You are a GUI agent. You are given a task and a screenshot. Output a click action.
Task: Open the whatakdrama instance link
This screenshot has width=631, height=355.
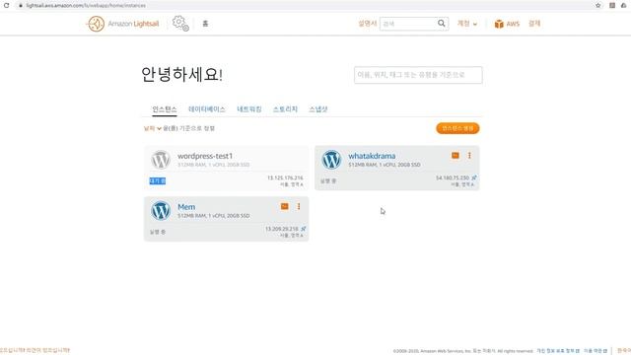(x=372, y=156)
